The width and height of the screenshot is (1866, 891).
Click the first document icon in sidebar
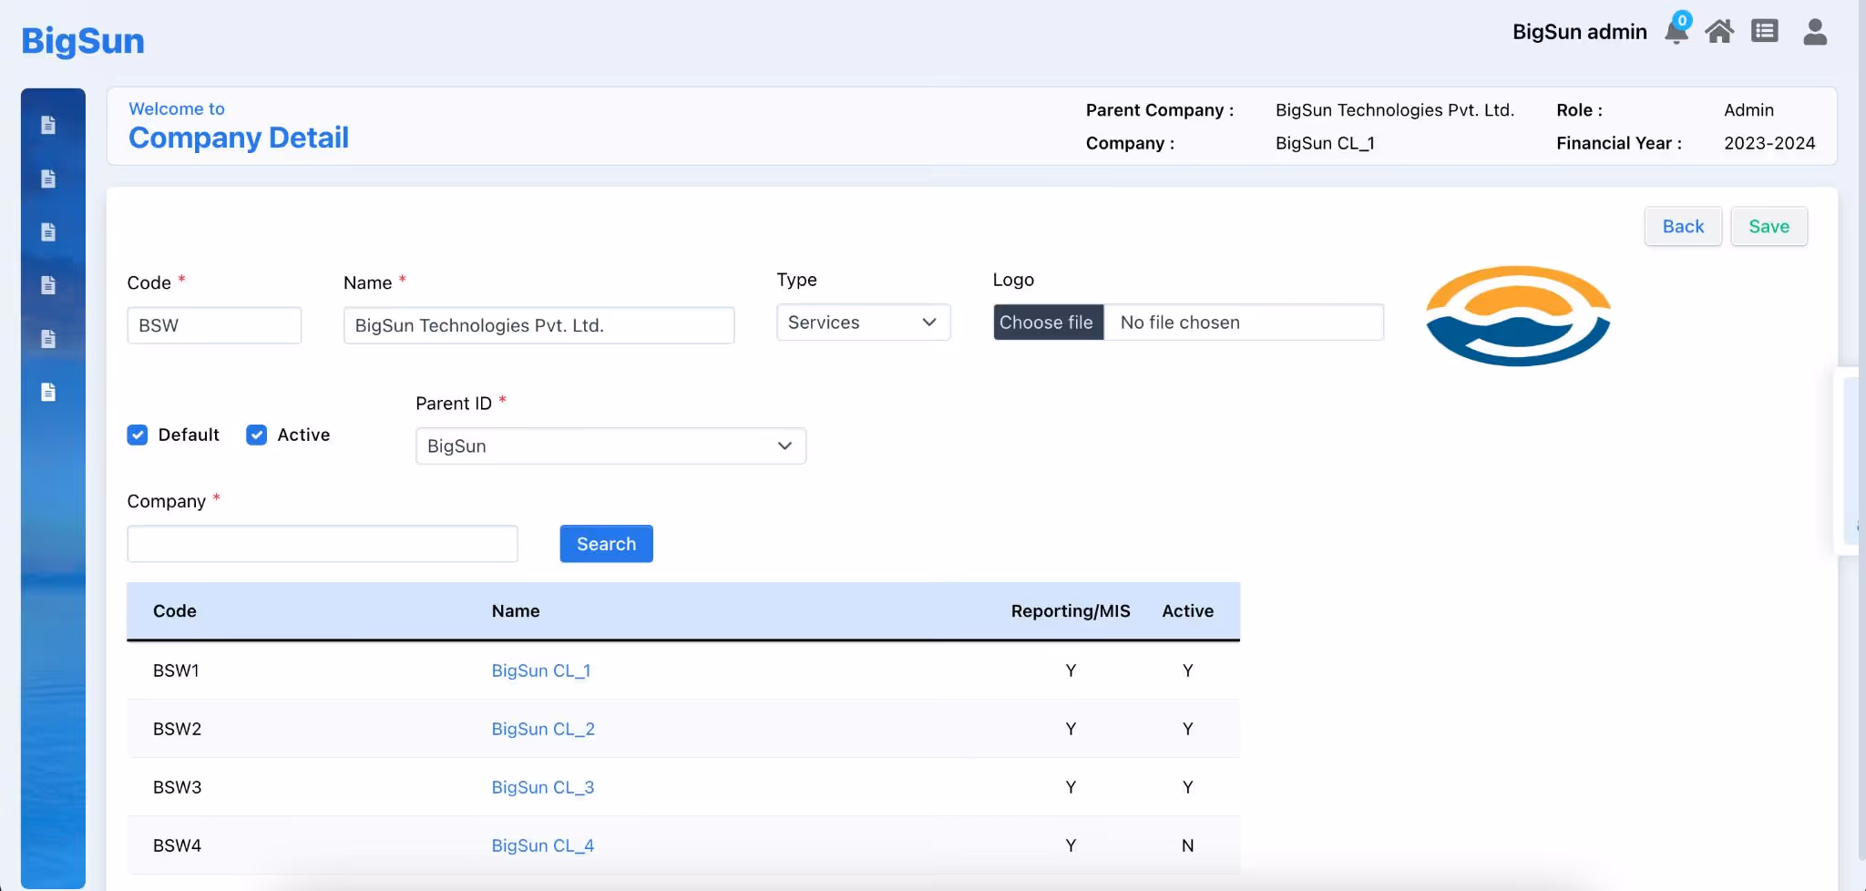click(x=48, y=125)
